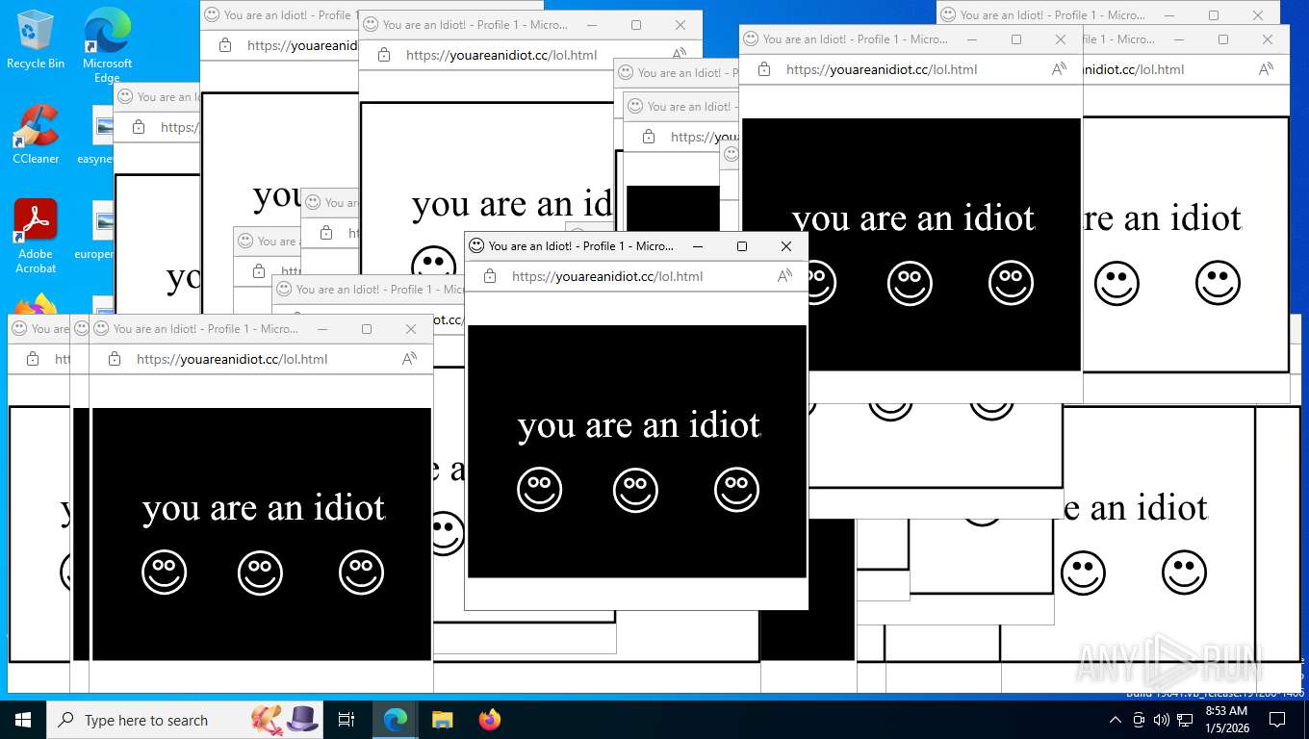Maximize the bottom-left black-page popup window
1309x739 pixels.
[x=367, y=329]
